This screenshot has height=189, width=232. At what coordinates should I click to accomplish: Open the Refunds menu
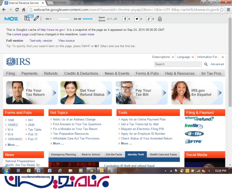click(x=51, y=73)
